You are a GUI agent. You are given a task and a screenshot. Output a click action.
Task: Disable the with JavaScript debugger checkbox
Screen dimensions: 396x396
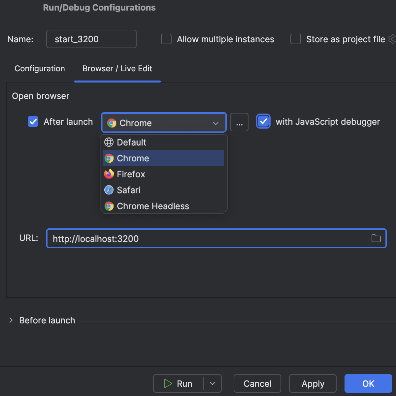pyautogui.click(x=263, y=121)
